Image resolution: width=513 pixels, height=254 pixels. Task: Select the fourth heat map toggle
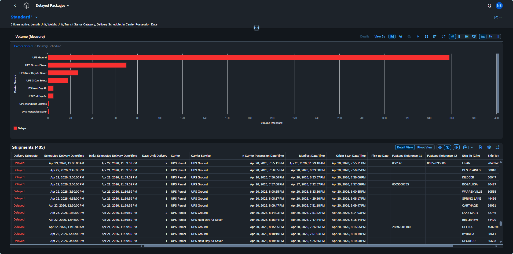pyautogui.click(x=474, y=37)
